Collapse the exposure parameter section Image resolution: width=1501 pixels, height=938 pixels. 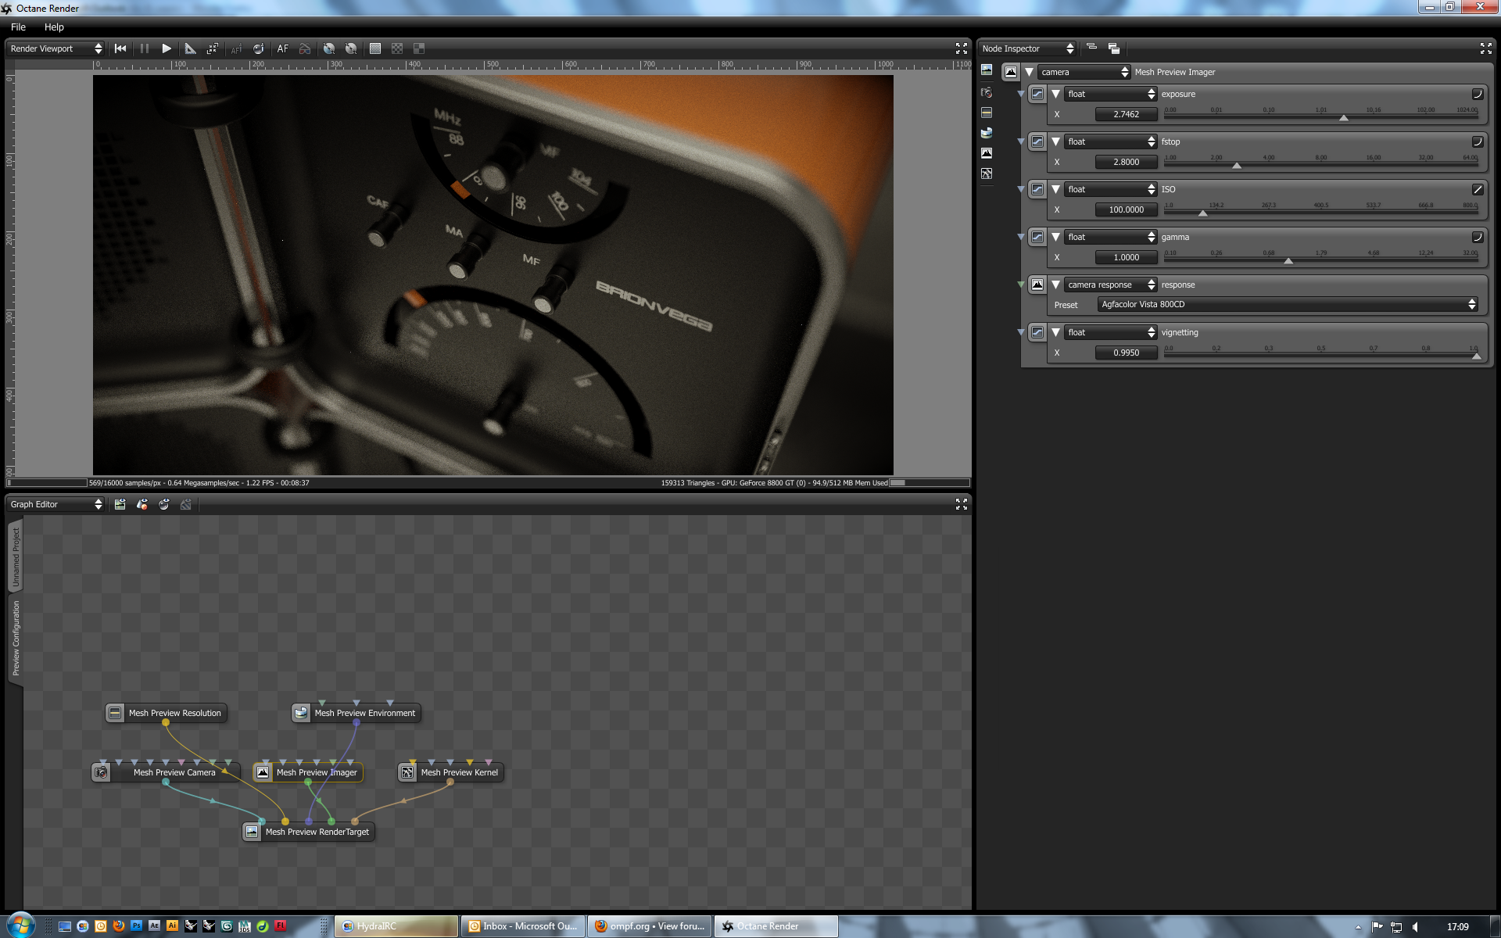click(x=1056, y=94)
